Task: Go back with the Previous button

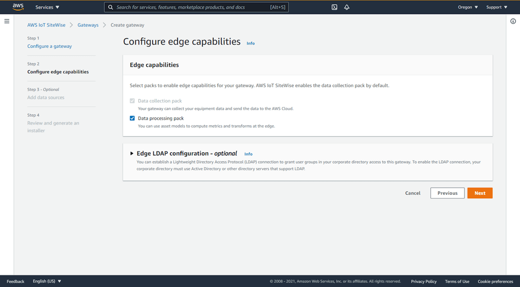Action: pyautogui.click(x=448, y=193)
